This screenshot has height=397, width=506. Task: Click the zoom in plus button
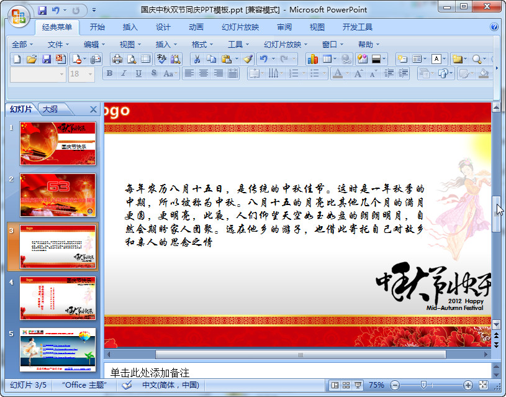(468, 385)
